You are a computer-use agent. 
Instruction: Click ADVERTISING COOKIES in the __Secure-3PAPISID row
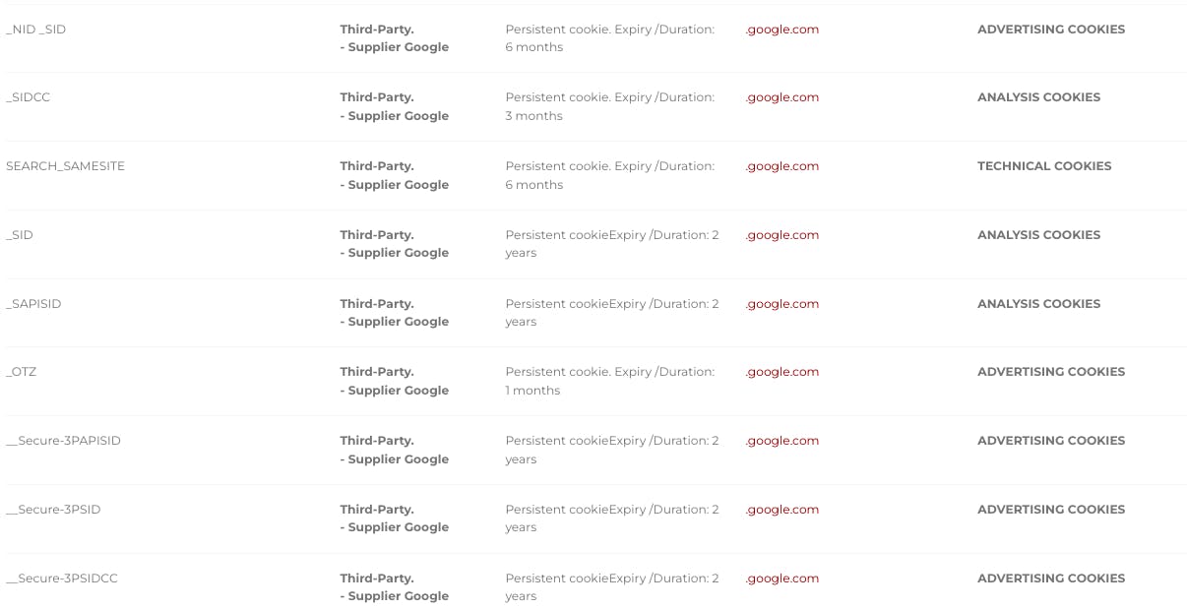pyautogui.click(x=1050, y=441)
